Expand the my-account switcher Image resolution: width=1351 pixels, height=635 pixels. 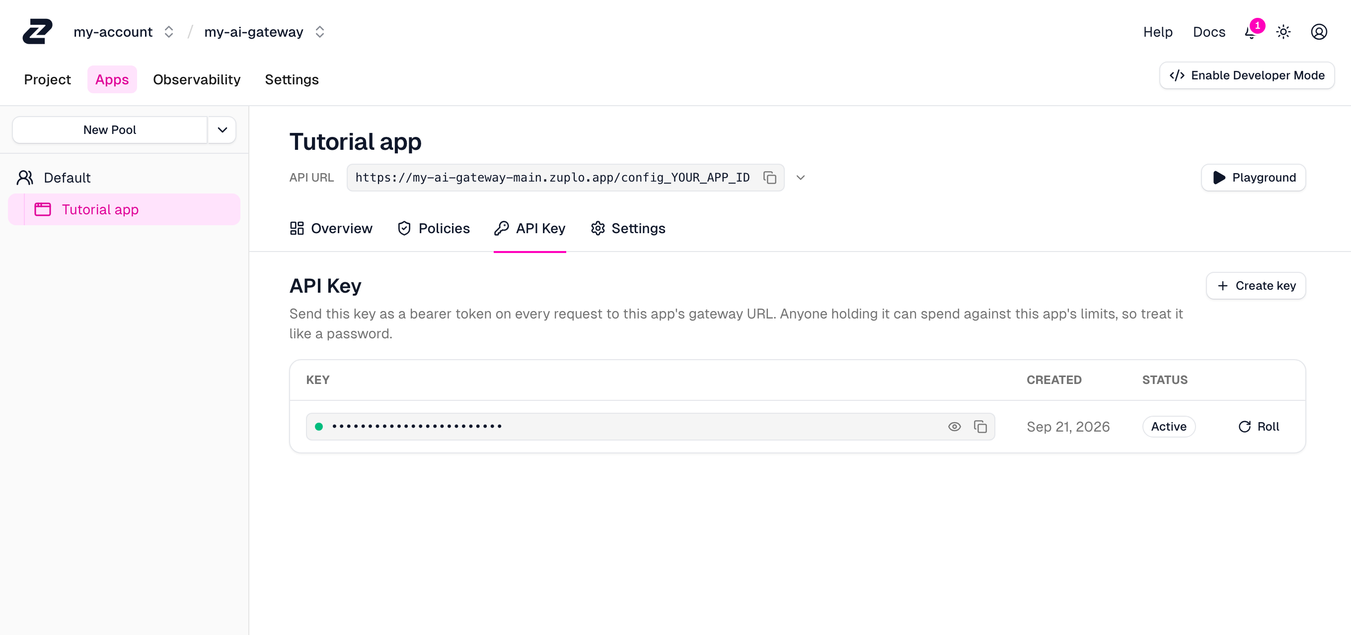(x=168, y=32)
